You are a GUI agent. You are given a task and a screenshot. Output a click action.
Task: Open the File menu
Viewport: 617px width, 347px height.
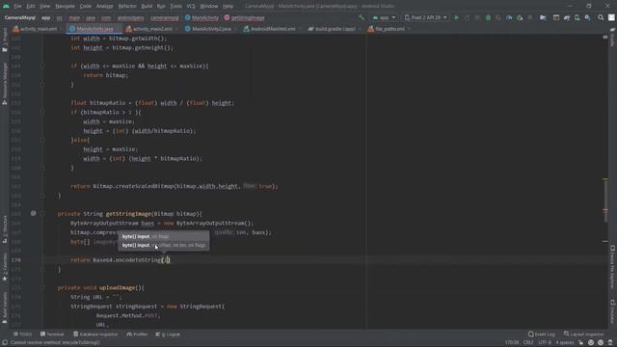coord(17,6)
